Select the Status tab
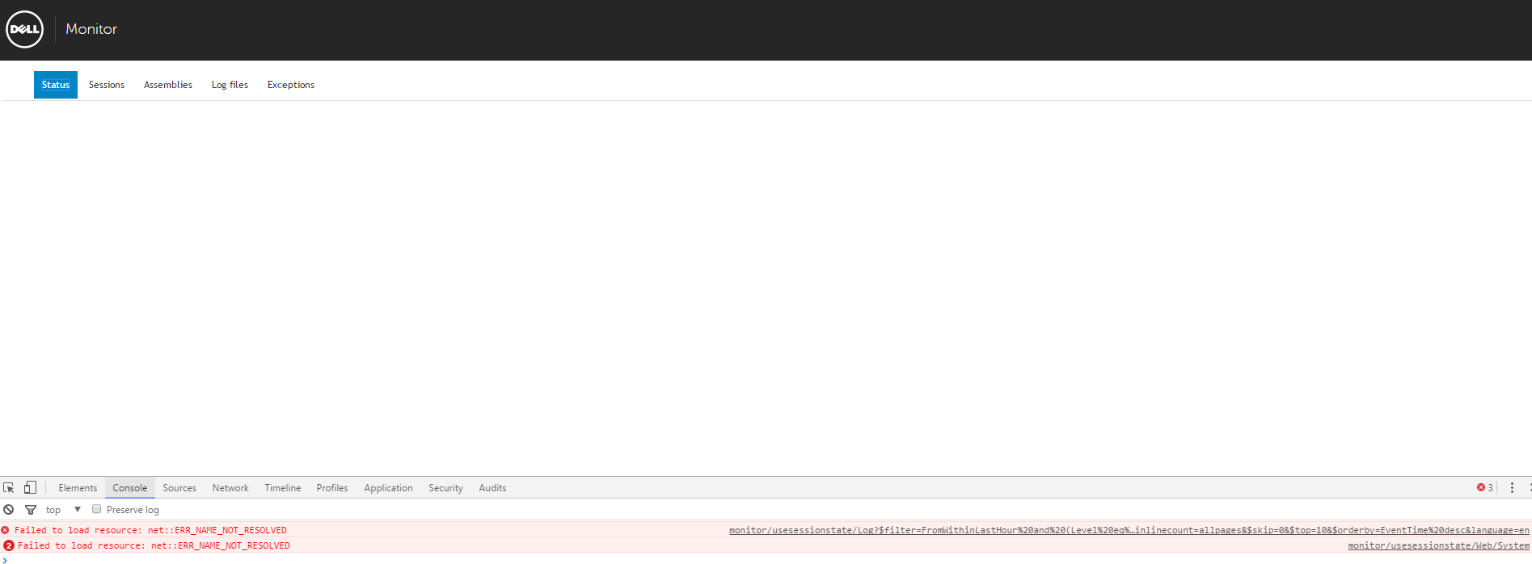The width and height of the screenshot is (1532, 564). 56,85
